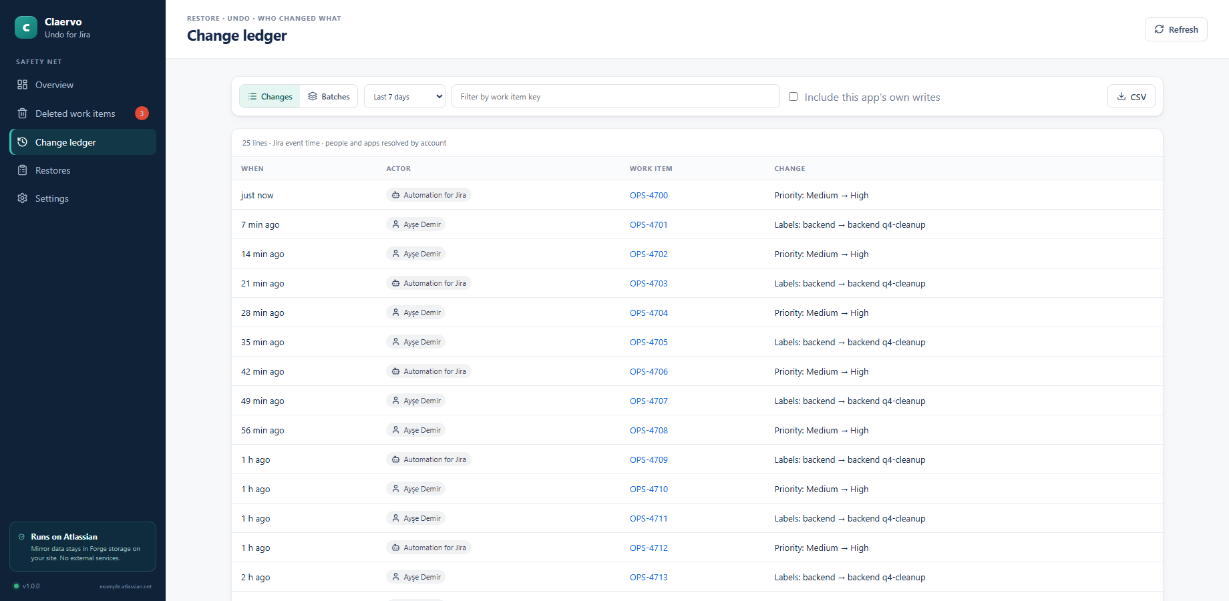
Task: Switch to the Changes view tab
Action: coord(270,97)
